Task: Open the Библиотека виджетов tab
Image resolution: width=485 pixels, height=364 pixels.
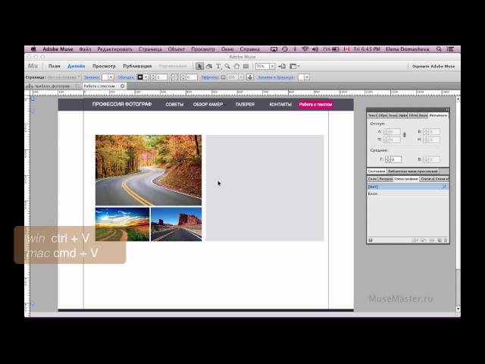Action: pos(413,171)
